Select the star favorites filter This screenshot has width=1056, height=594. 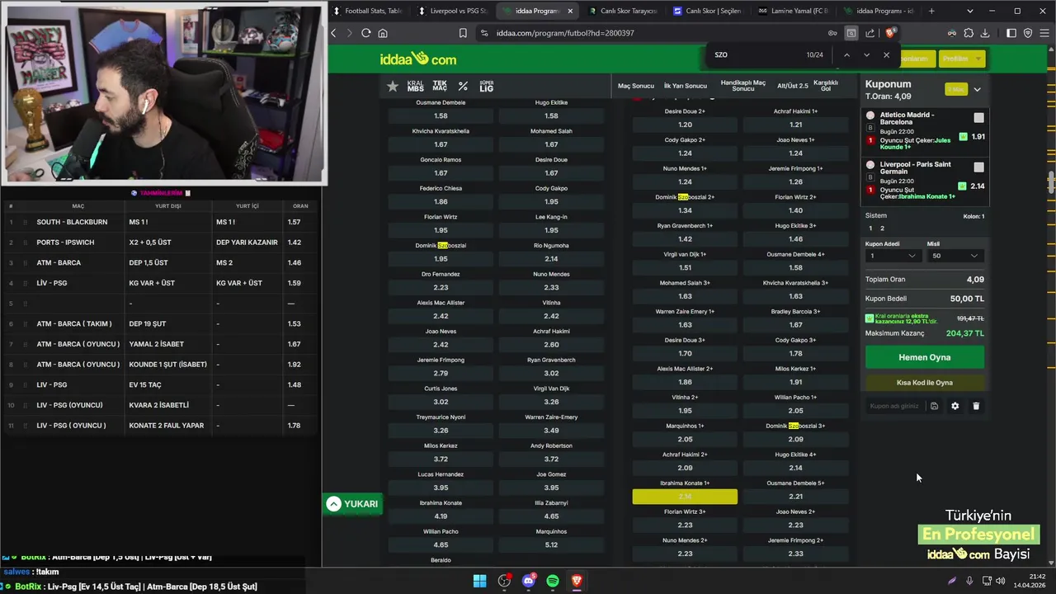[393, 86]
